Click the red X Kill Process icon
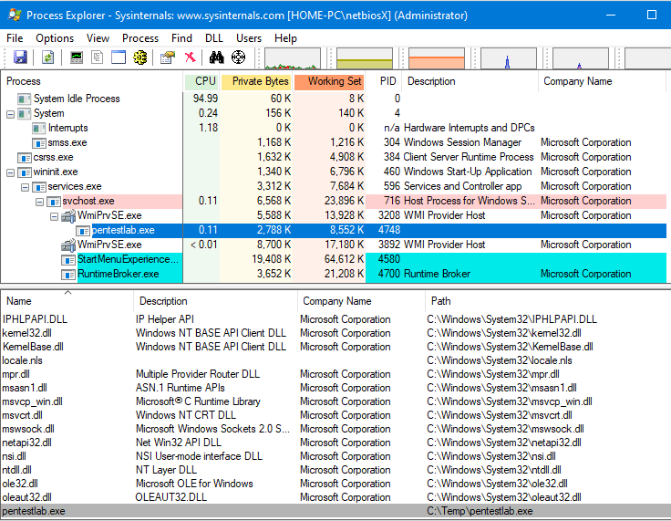The height and width of the screenshot is (521, 671). pos(190,57)
